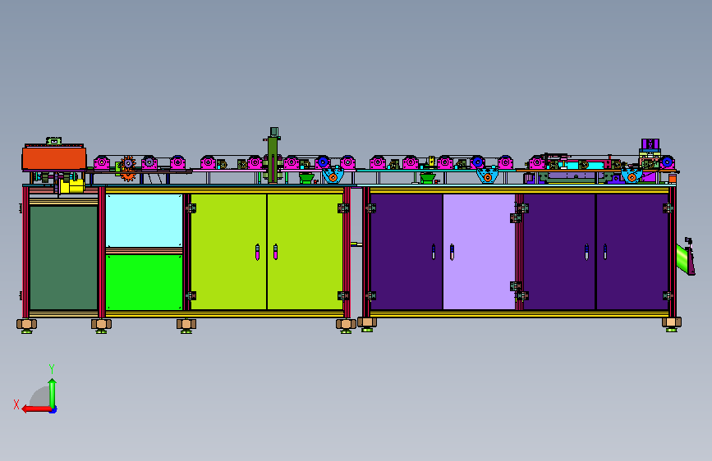This screenshot has width=712, height=461.
Task: Select the green output chute at machine end
Action: (682, 258)
